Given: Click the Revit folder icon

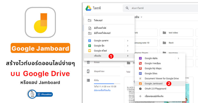Looking at the screenshot, I should tap(164, 43).
